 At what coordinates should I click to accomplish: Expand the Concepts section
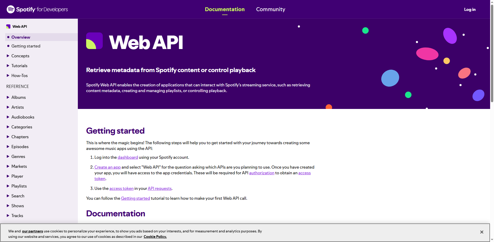click(20, 56)
